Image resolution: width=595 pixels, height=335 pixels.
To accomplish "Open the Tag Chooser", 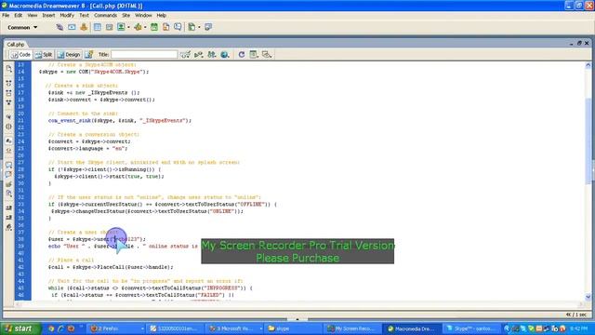I will pyautogui.click(x=208, y=27).
